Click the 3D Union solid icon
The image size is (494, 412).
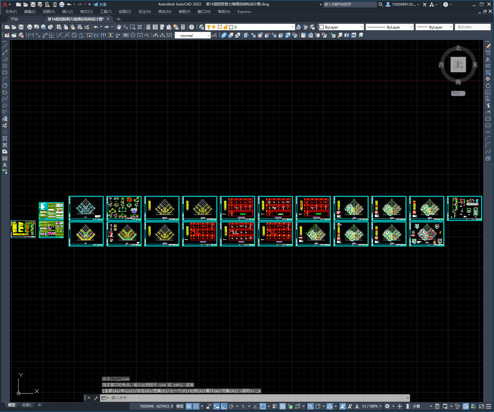click(224, 35)
